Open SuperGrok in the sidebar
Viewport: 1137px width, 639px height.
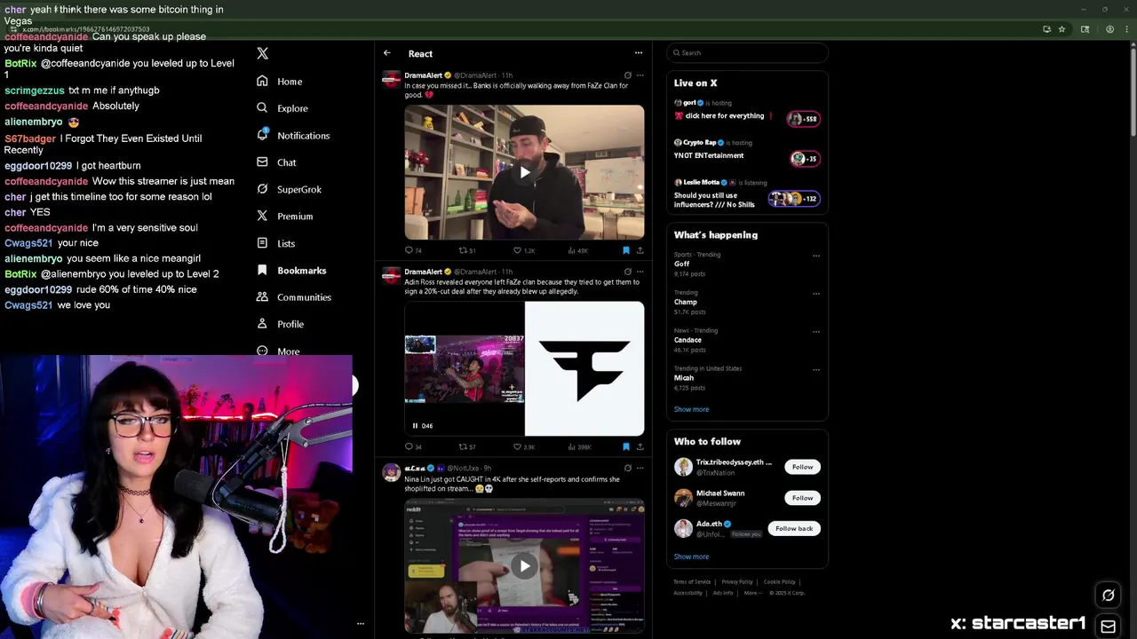(289, 189)
